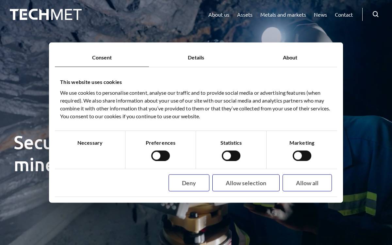Switch to the Consent tab
Image resolution: width=392 pixels, height=245 pixels.
point(102,57)
